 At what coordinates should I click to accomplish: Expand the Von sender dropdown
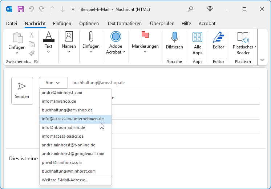pyautogui.click(x=53, y=83)
